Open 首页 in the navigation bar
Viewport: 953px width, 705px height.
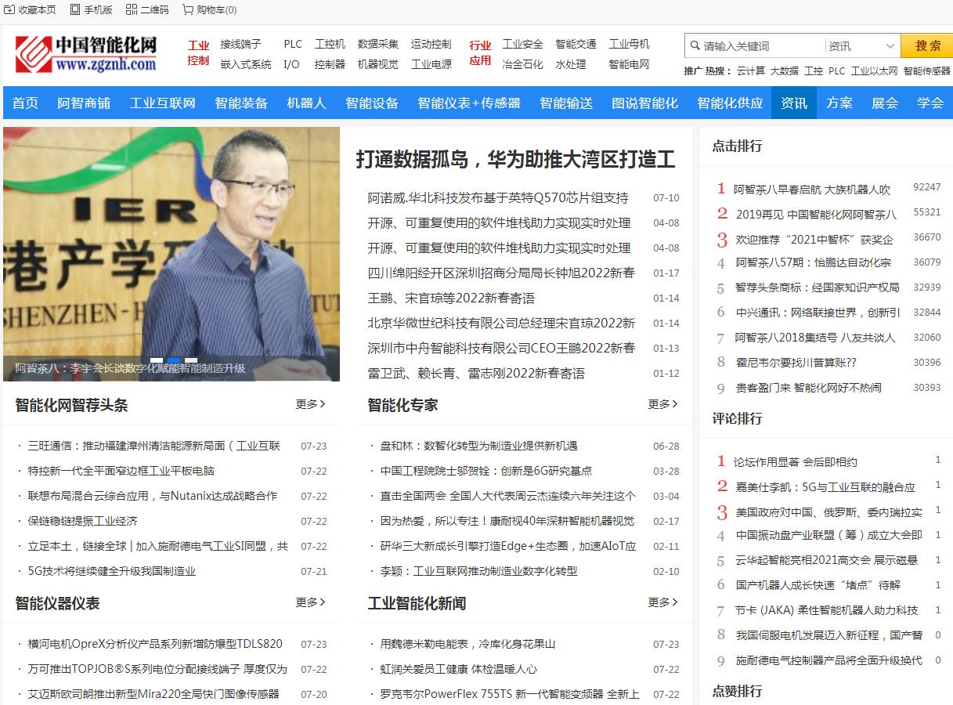pyautogui.click(x=25, y=103)
